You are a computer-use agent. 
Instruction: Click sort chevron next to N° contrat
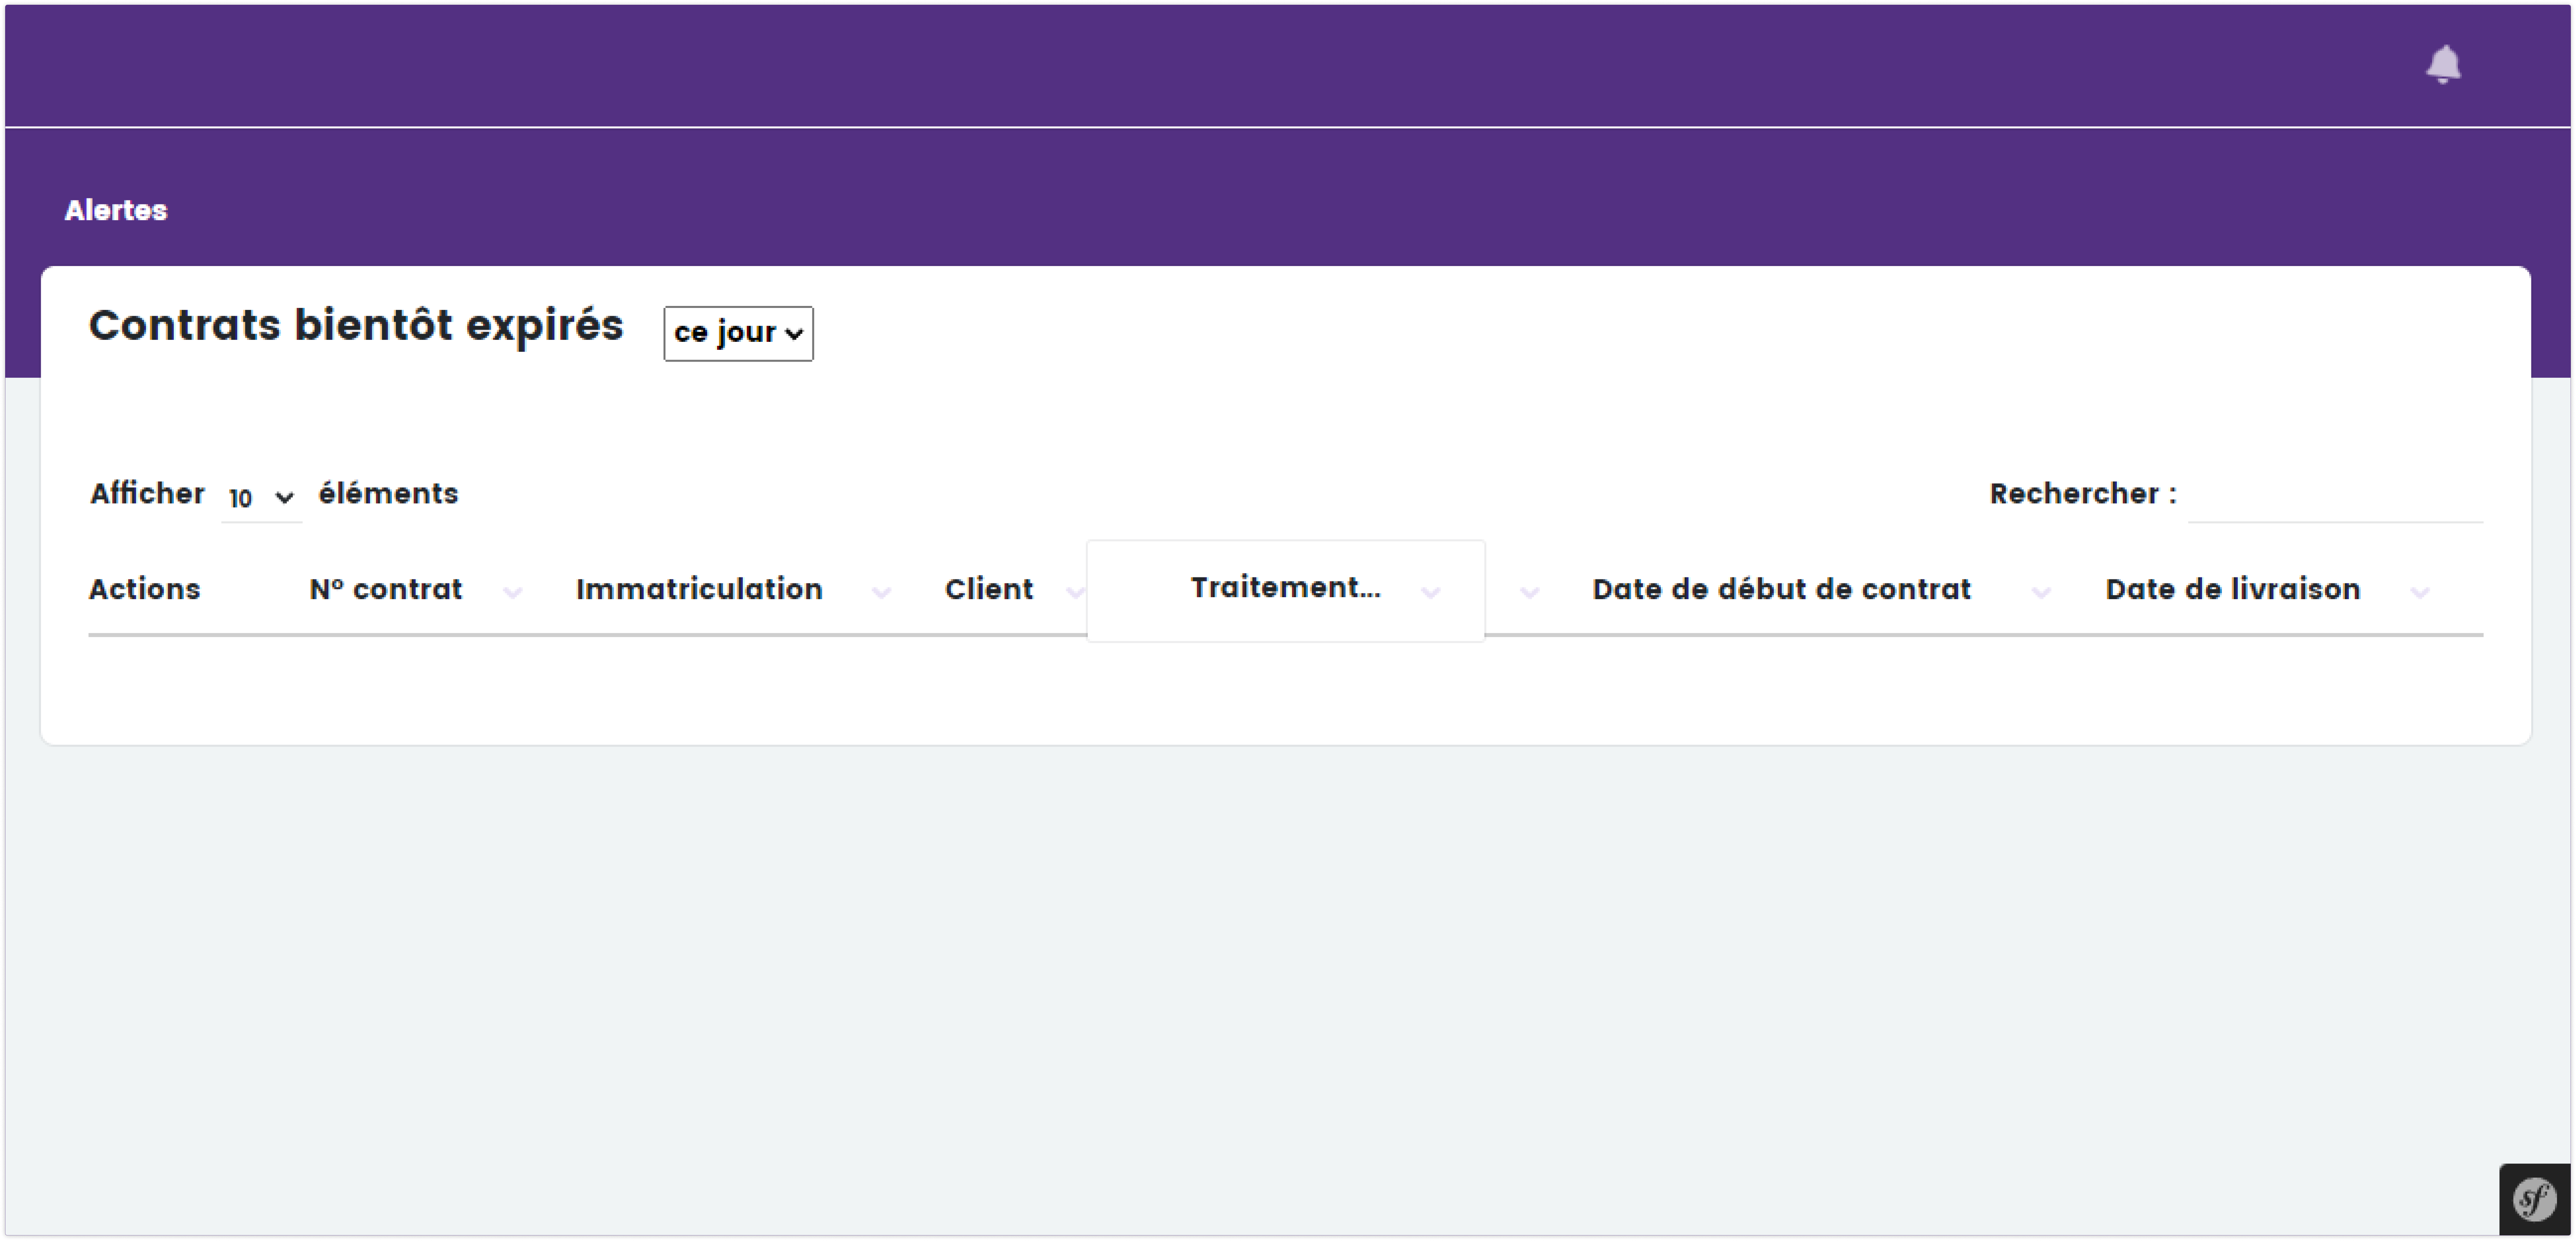(512, 593)
